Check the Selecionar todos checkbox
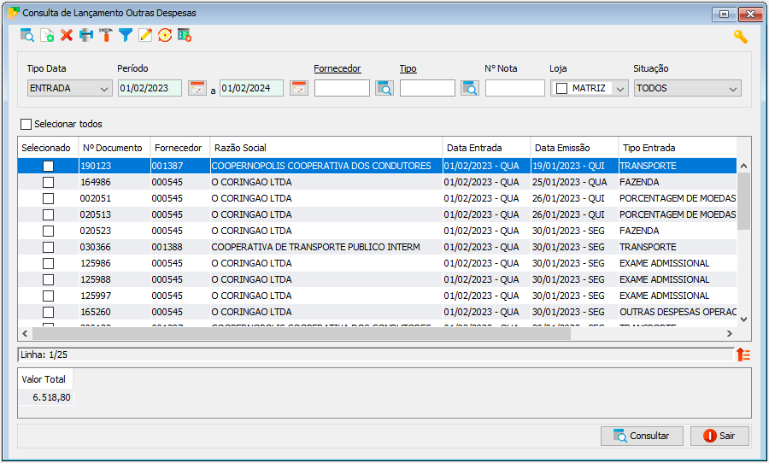The width and height of the screenshot is (769, 463). 26,124
